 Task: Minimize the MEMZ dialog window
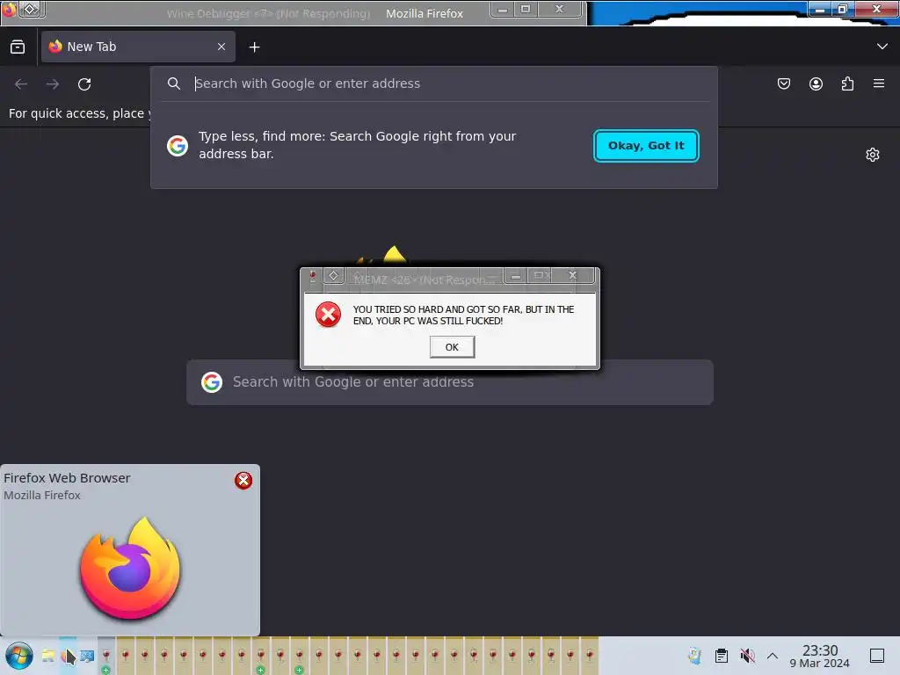[516, 276]
